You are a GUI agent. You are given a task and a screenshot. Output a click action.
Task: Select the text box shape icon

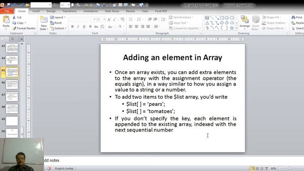click(207, 18)
